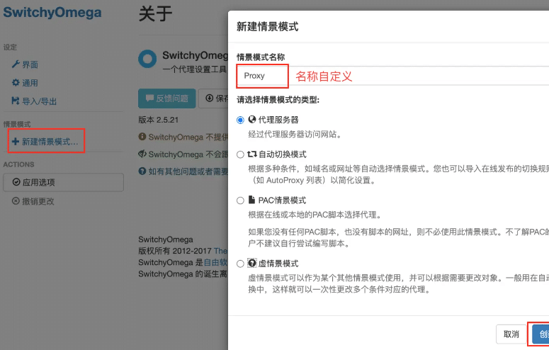Click the 取消 cancel button
Viewport: 549px width, 350px height.
(511, 334)
